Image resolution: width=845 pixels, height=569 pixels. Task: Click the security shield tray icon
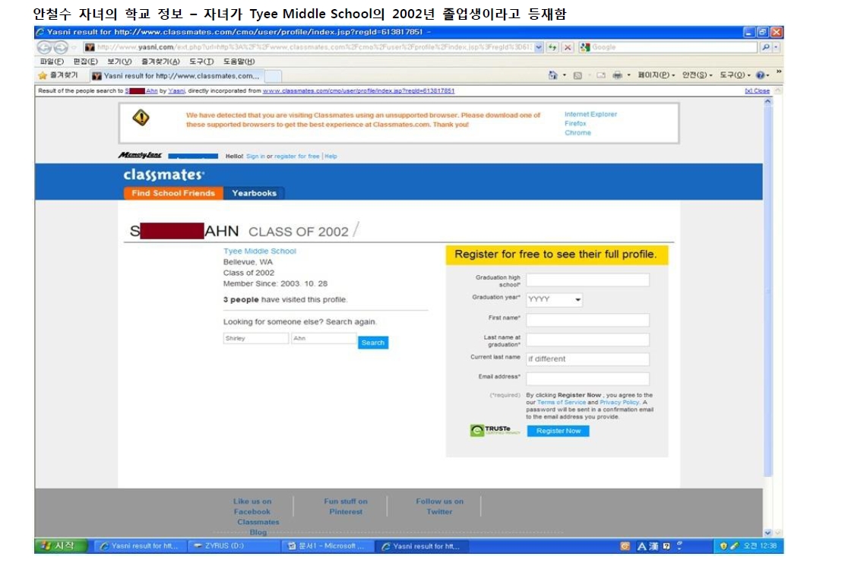point(723,546)
